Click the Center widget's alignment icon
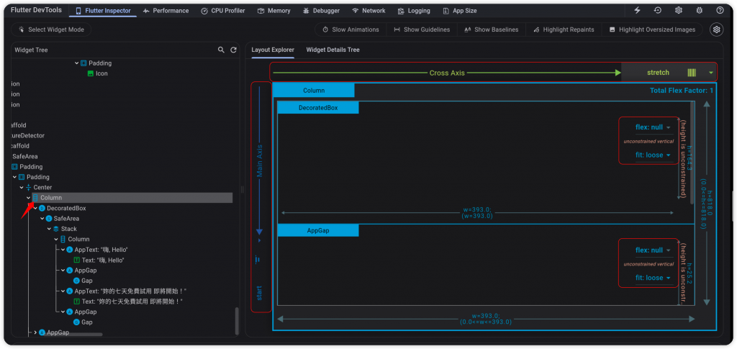The height and width of the screenshot is (349, 737). (x=29, y=187)
